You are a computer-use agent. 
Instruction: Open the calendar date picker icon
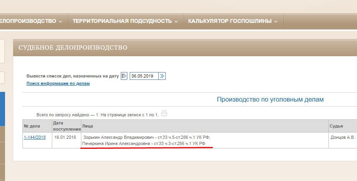pyautogui.click(x=124, y=76)
